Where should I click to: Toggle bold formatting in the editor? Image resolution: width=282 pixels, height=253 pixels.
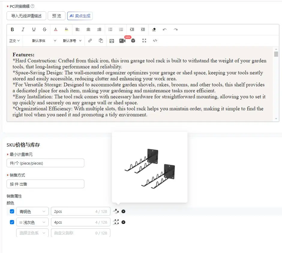tap(12, 29)
